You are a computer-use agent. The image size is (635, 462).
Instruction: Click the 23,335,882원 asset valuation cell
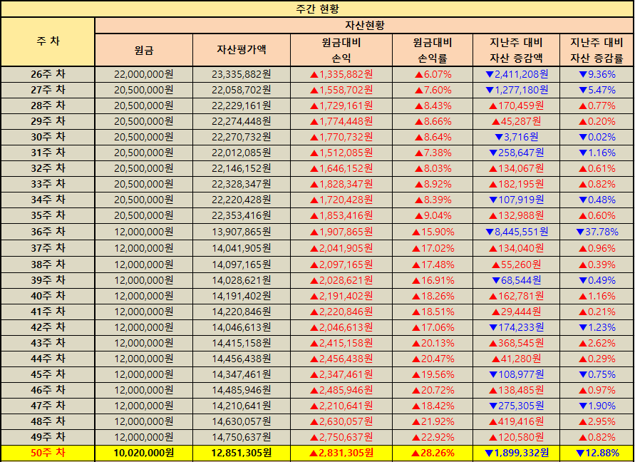tap(241, 74)
